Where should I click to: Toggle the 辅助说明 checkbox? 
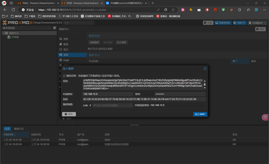tap(64, 76)
